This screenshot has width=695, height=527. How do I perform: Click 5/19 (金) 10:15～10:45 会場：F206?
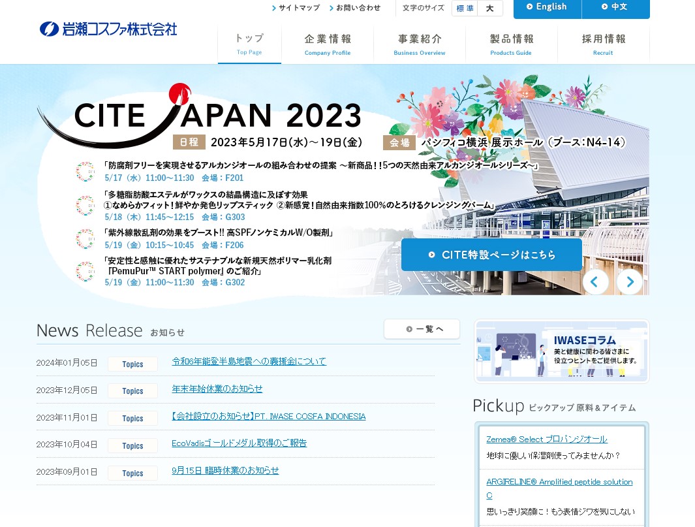(x=174, y=245)
